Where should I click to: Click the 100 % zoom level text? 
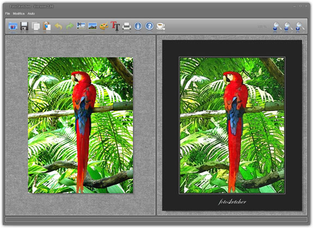point(262,27)
